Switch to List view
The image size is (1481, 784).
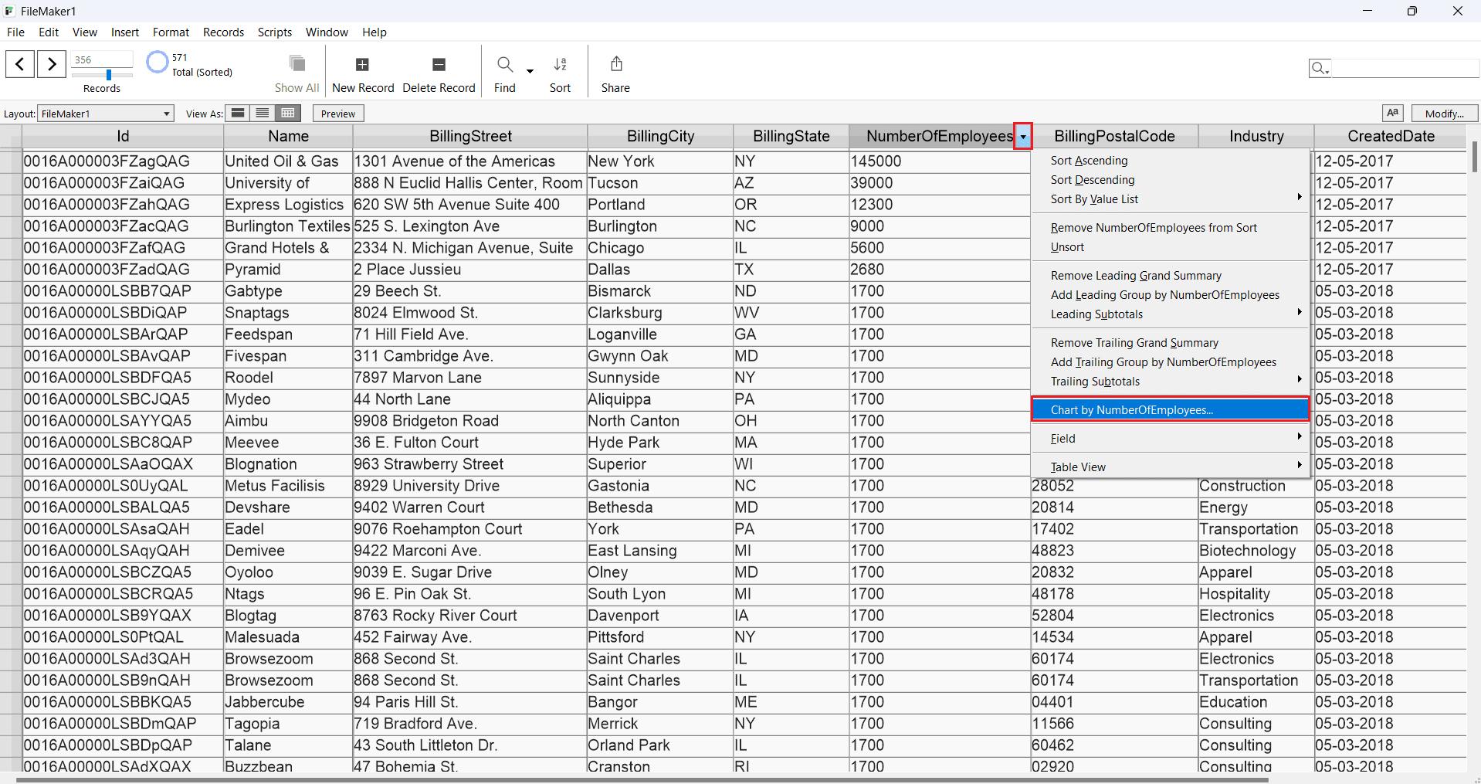(263, 114)
